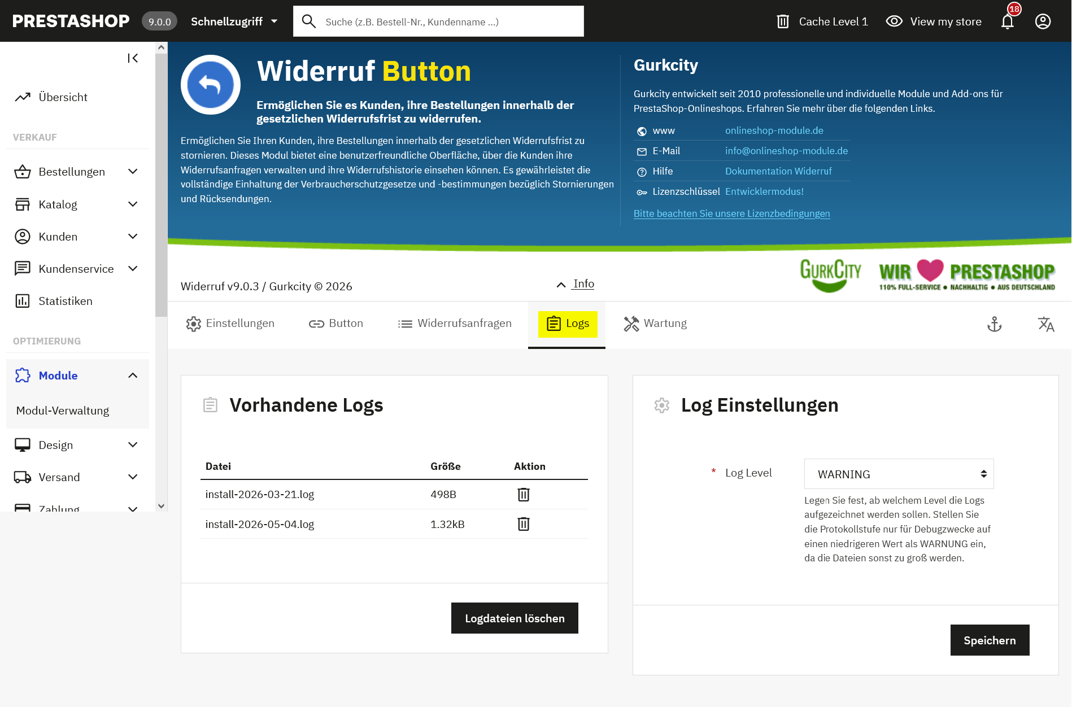
Task: Open Modul-Verwaltung in sidebar
Action: pos(63,411)
